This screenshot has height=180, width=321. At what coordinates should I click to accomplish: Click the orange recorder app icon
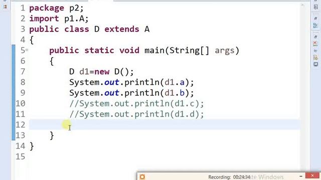point(142,177)
